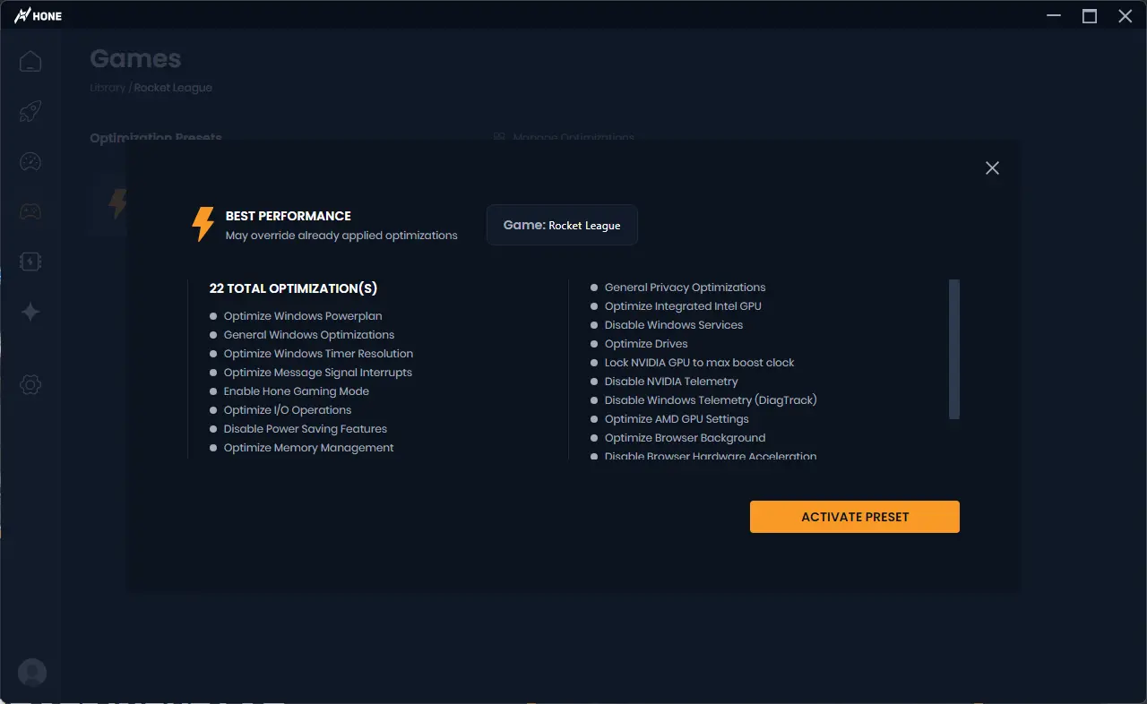Screen dimensions: 1147x704
Task: Click the optimizations list scrollbar
Action: point(954,348)
